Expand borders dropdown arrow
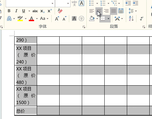 pos(108,19)
